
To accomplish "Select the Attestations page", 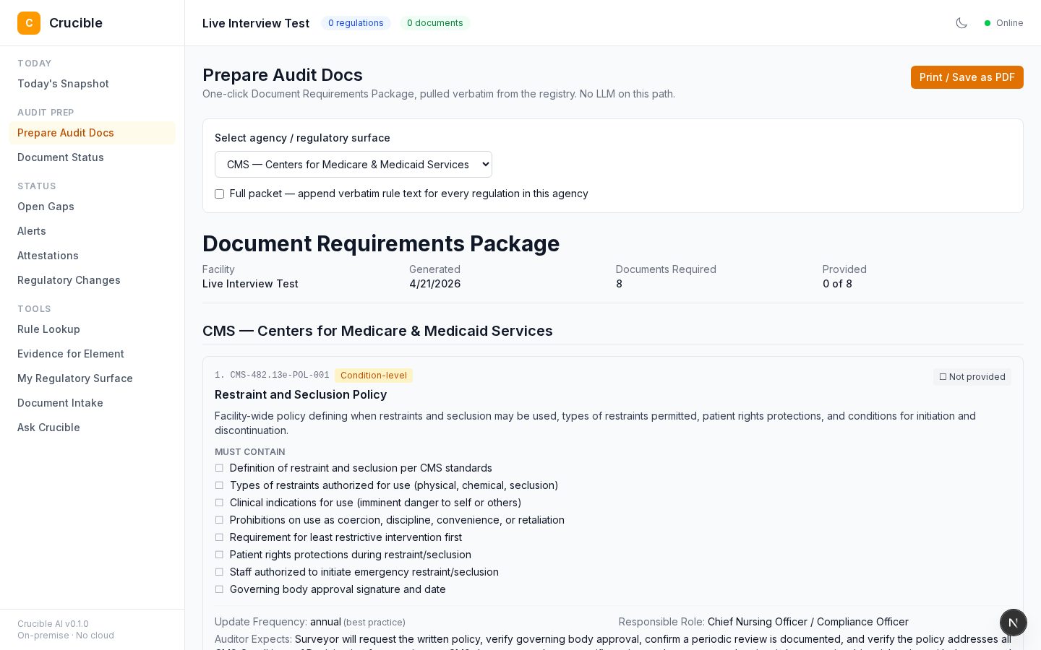I will (x=48, y=256).
